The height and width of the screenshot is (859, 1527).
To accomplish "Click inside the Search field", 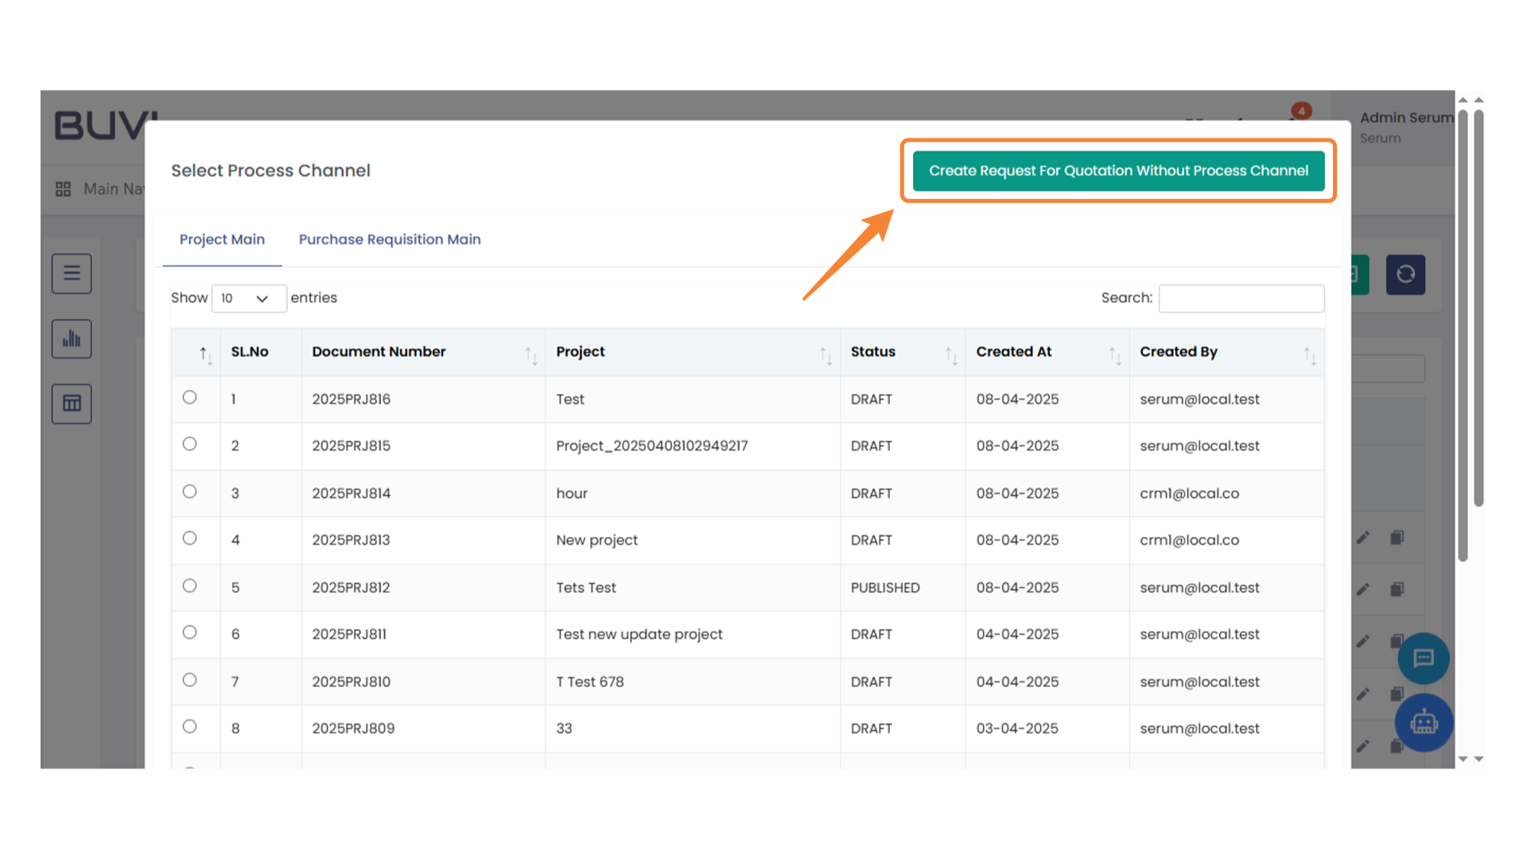I will (x=1241, y=298).
